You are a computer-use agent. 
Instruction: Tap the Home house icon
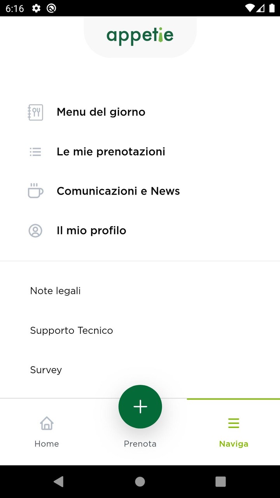click(47, 423)
